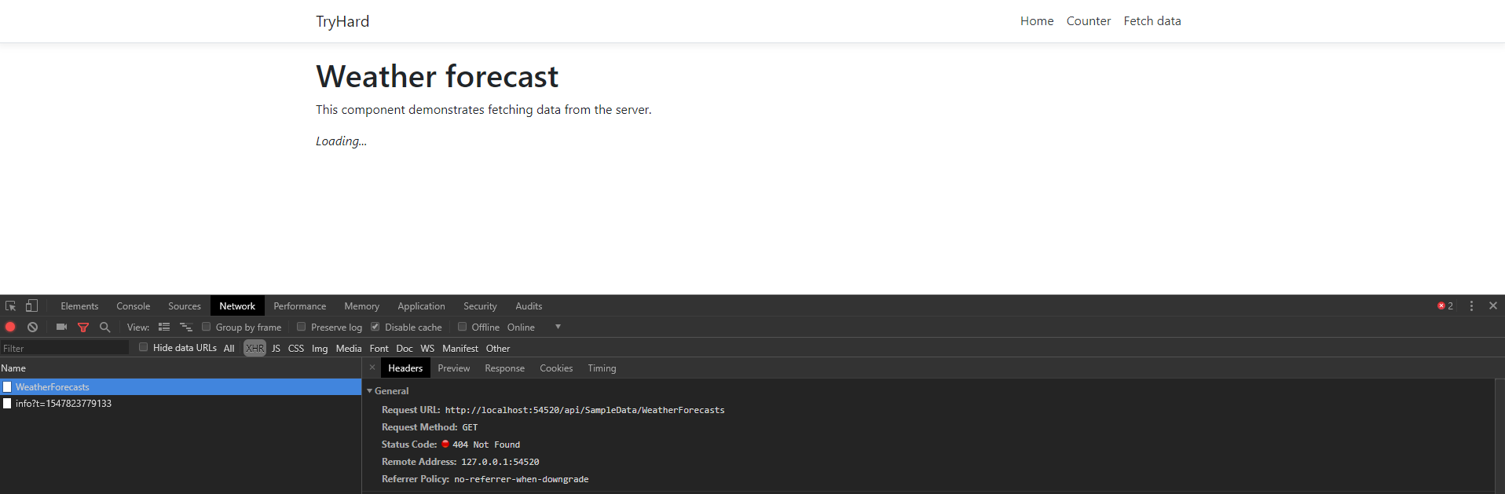The height and width of the screenshot is (494, 1505).
Task: Open the Fetch data page link
Action: point(1152,21)
